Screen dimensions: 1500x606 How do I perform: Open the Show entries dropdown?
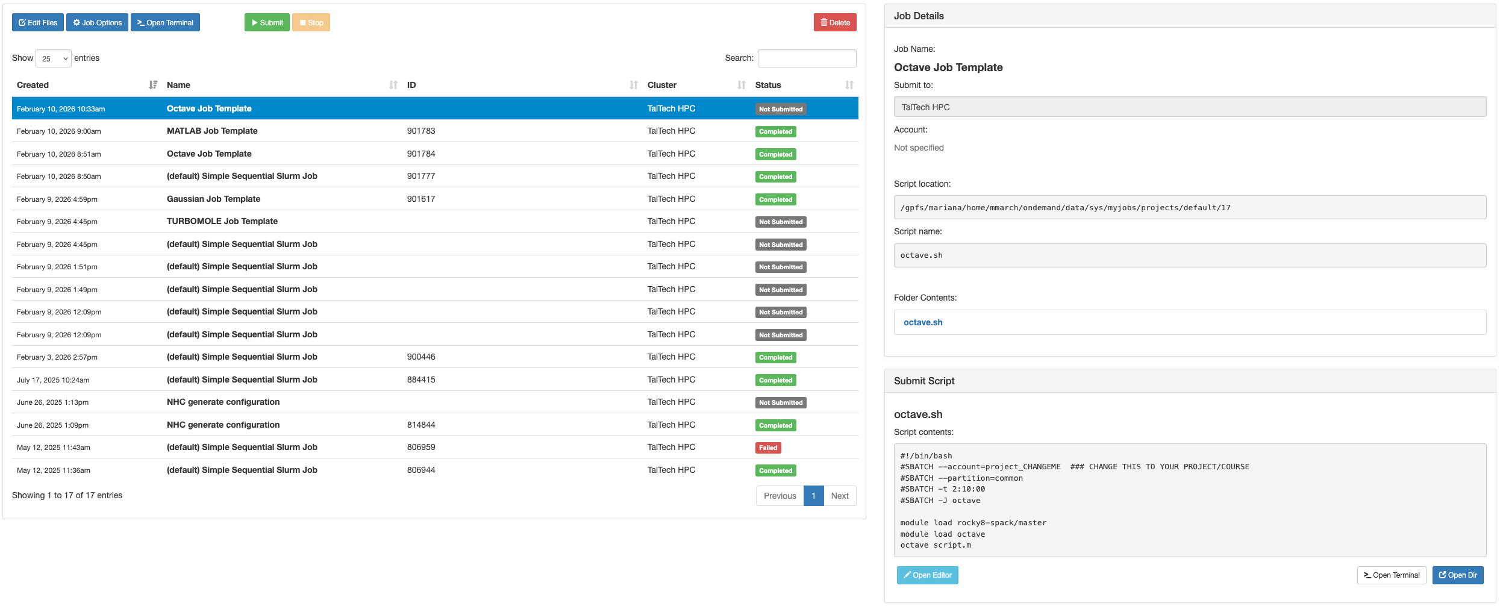[x=54, y=58]
